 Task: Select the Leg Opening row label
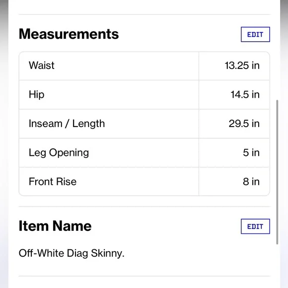pos(59,153)
